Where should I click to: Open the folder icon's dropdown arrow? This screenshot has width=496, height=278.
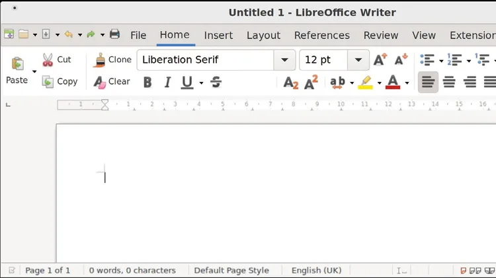pyautogui.click(x=35, y=35)
